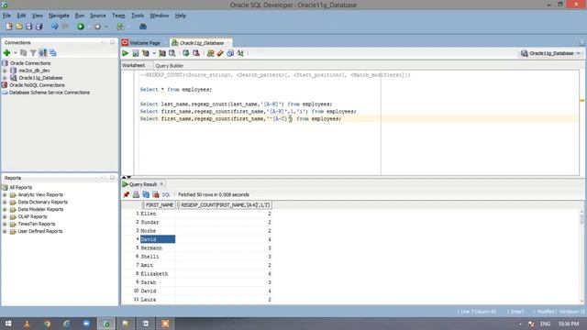
Task: Open the New Connection dropdown arrow
Action: pos(15,53)
